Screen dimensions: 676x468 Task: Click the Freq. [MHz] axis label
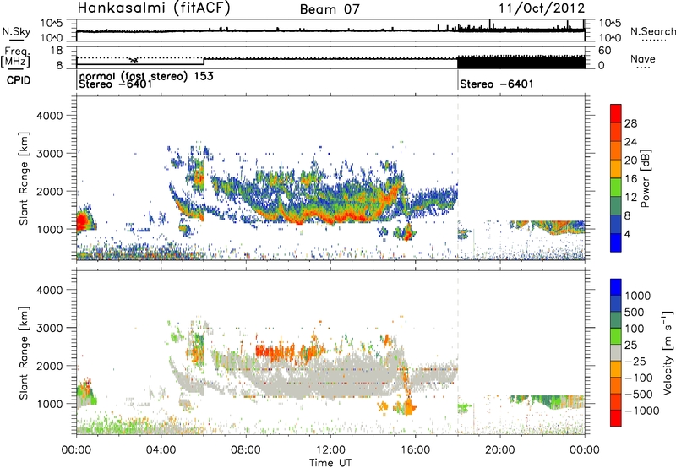point(15,57)
